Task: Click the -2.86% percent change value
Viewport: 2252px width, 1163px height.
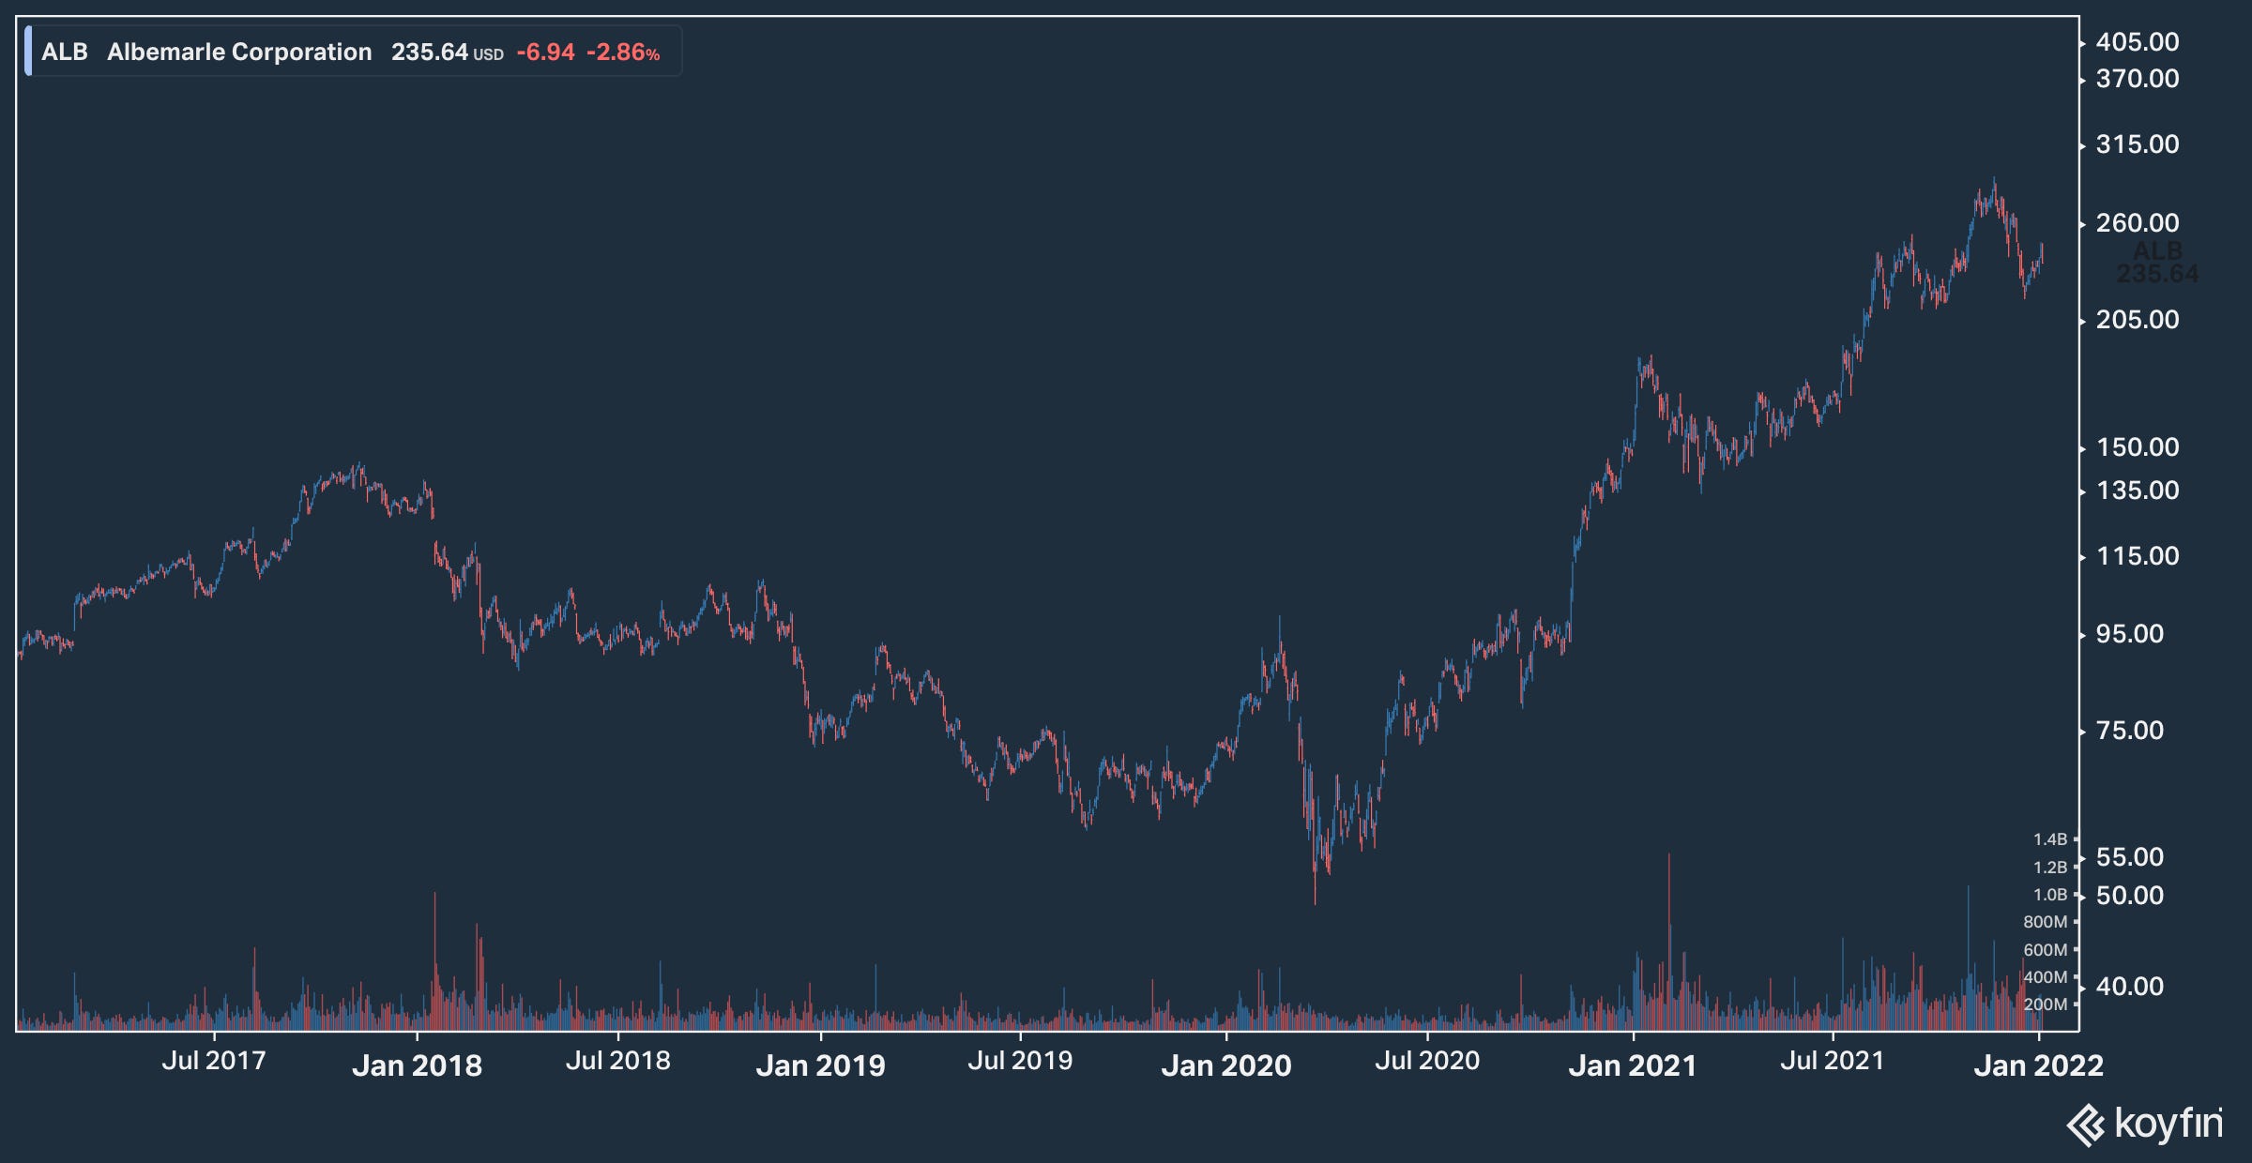Action: pyautogui.click(x=623, y=52)
